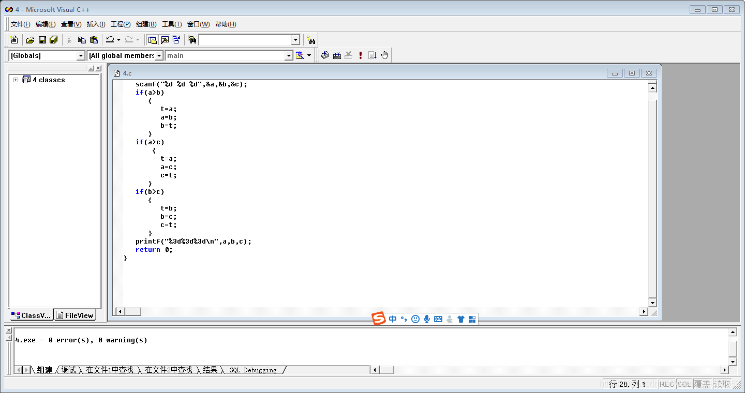
Task: Open the soft keyboard icon on IME bar
Action: click(x=438, y=319)
